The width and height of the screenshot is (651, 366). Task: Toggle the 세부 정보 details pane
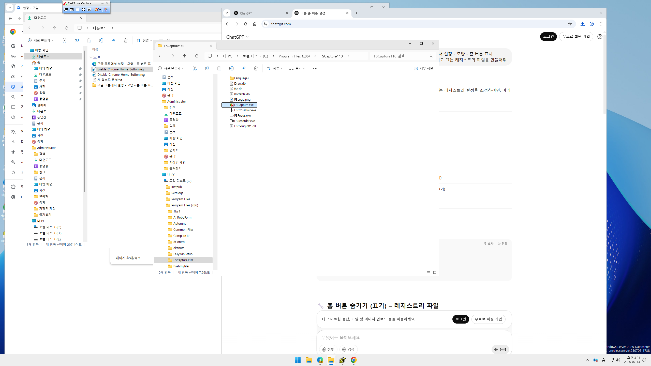click(x=423, y=68)
